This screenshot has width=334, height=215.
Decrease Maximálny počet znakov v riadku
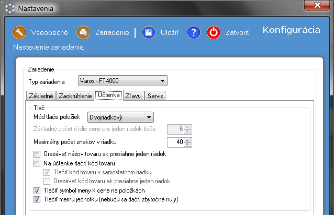[187, 145]
